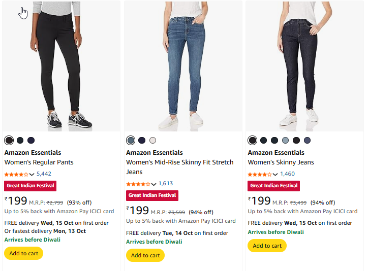
Task: Select the last swatch under Women's Skinny Jeans
Action: (x=307, y=140)
